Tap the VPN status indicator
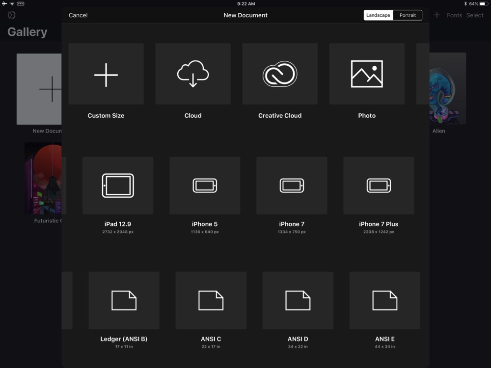 tap(20, 4)
